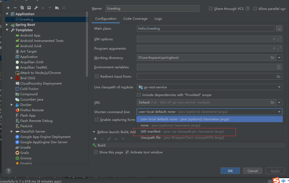Switch to Code Coverage tab
Viewport: 289px width, 183px height.
(135, 19)
